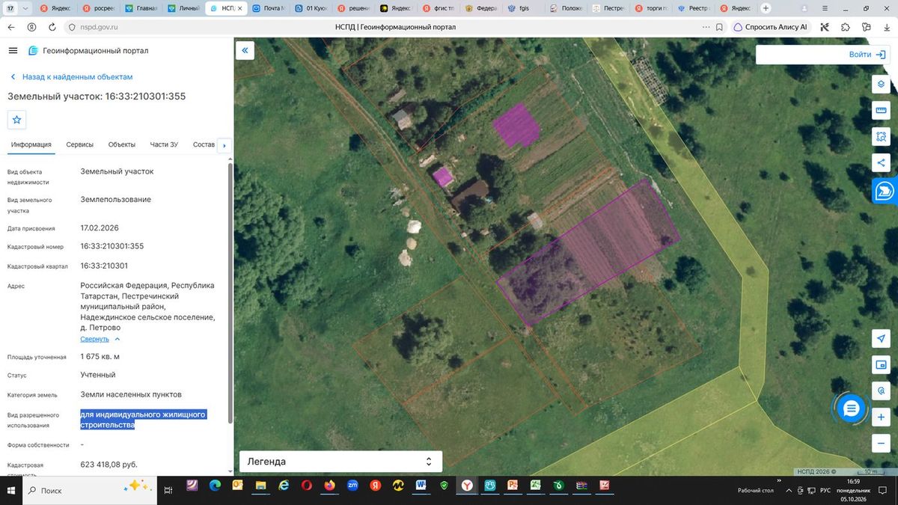Open Firefox from the taskbar
Viewport: 898px width, 505px height.
pos(329,486)
